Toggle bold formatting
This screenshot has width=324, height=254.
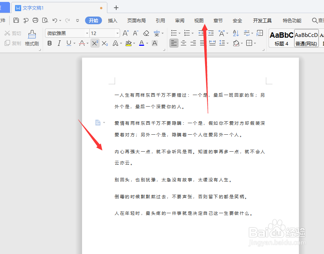(x=49, y=43)
